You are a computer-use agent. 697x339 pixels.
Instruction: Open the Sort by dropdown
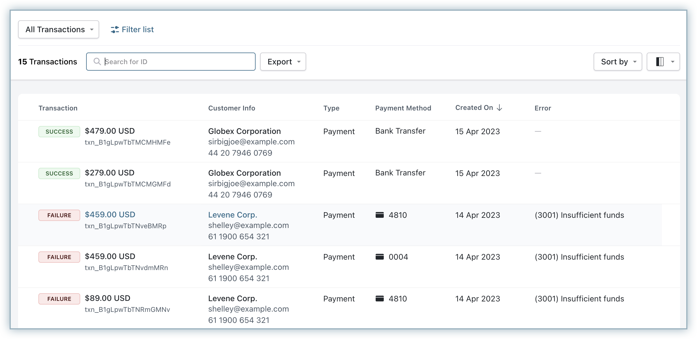click(x=618, y=62)
